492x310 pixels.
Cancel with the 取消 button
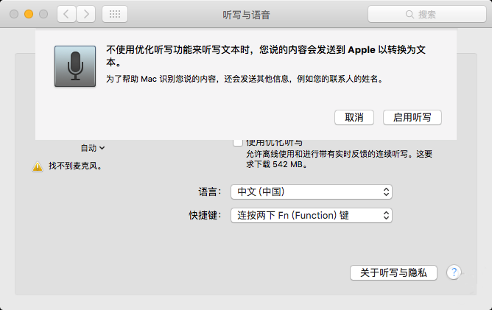click(354, 117)
